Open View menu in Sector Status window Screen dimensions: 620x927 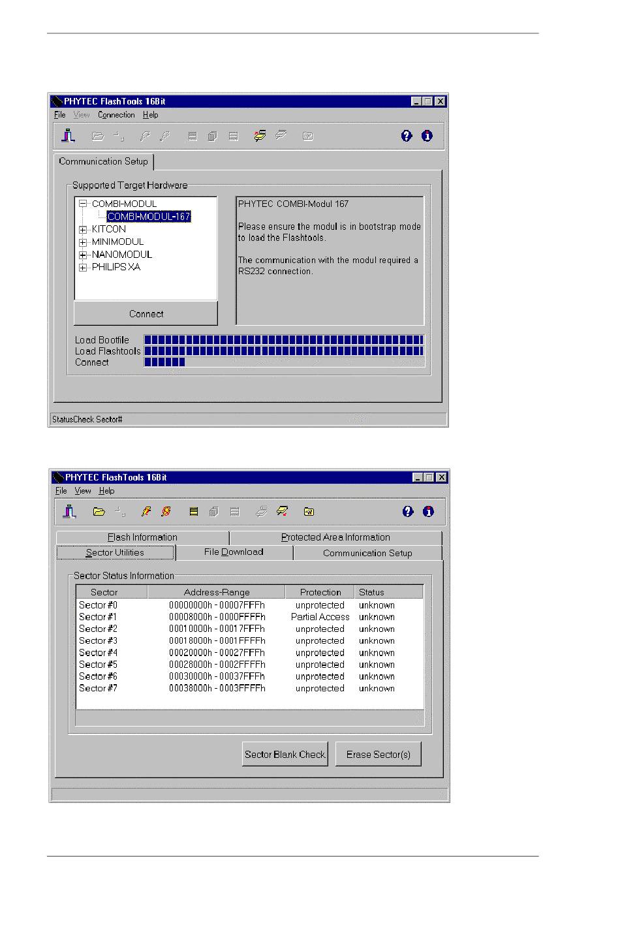[83, 491]
